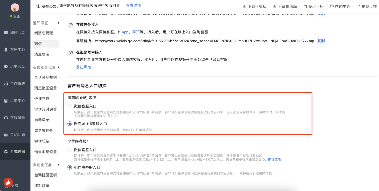The image size is (379, 191).
Task: Click the 历史会话 clock icon
Action: pyautogui.click(x=6, y=66)
